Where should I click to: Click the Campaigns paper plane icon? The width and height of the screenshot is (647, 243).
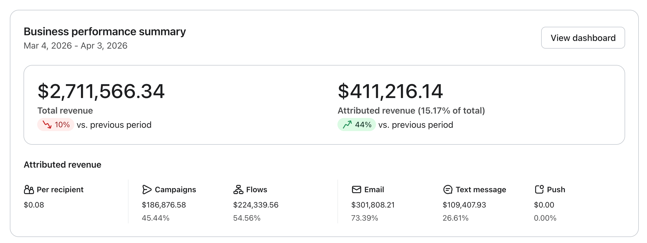click(x=147, y=189)
